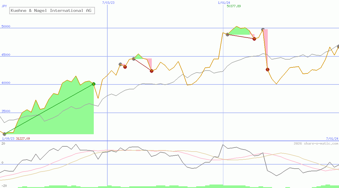Select the 1/01/24 date label

[x=224, y=3]
